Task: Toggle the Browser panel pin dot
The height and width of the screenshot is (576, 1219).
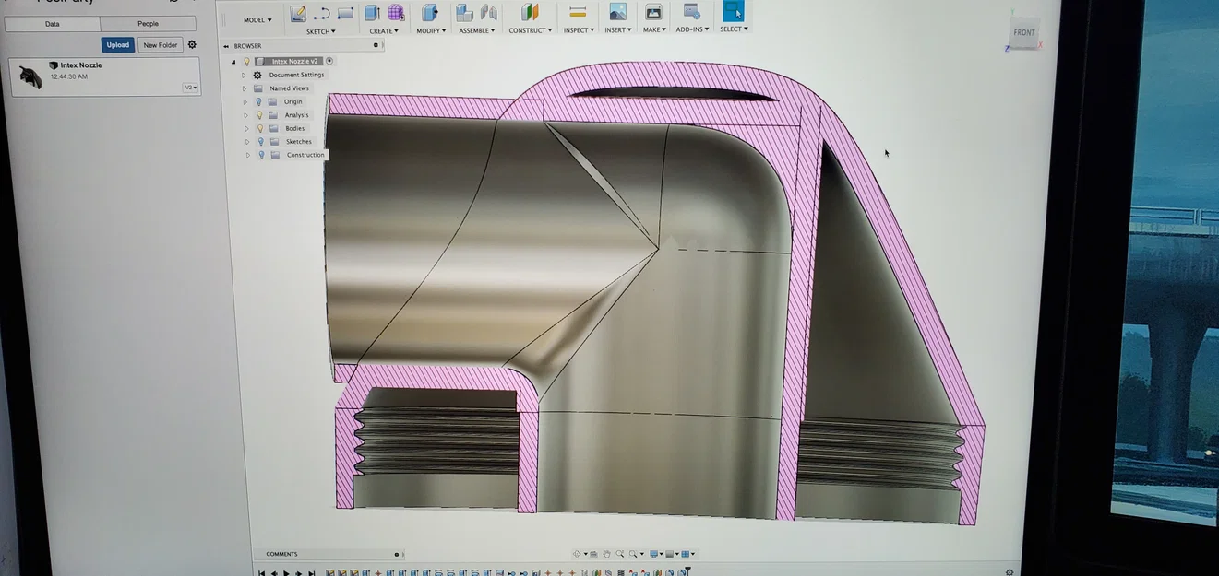Action: tap(376, 45)
